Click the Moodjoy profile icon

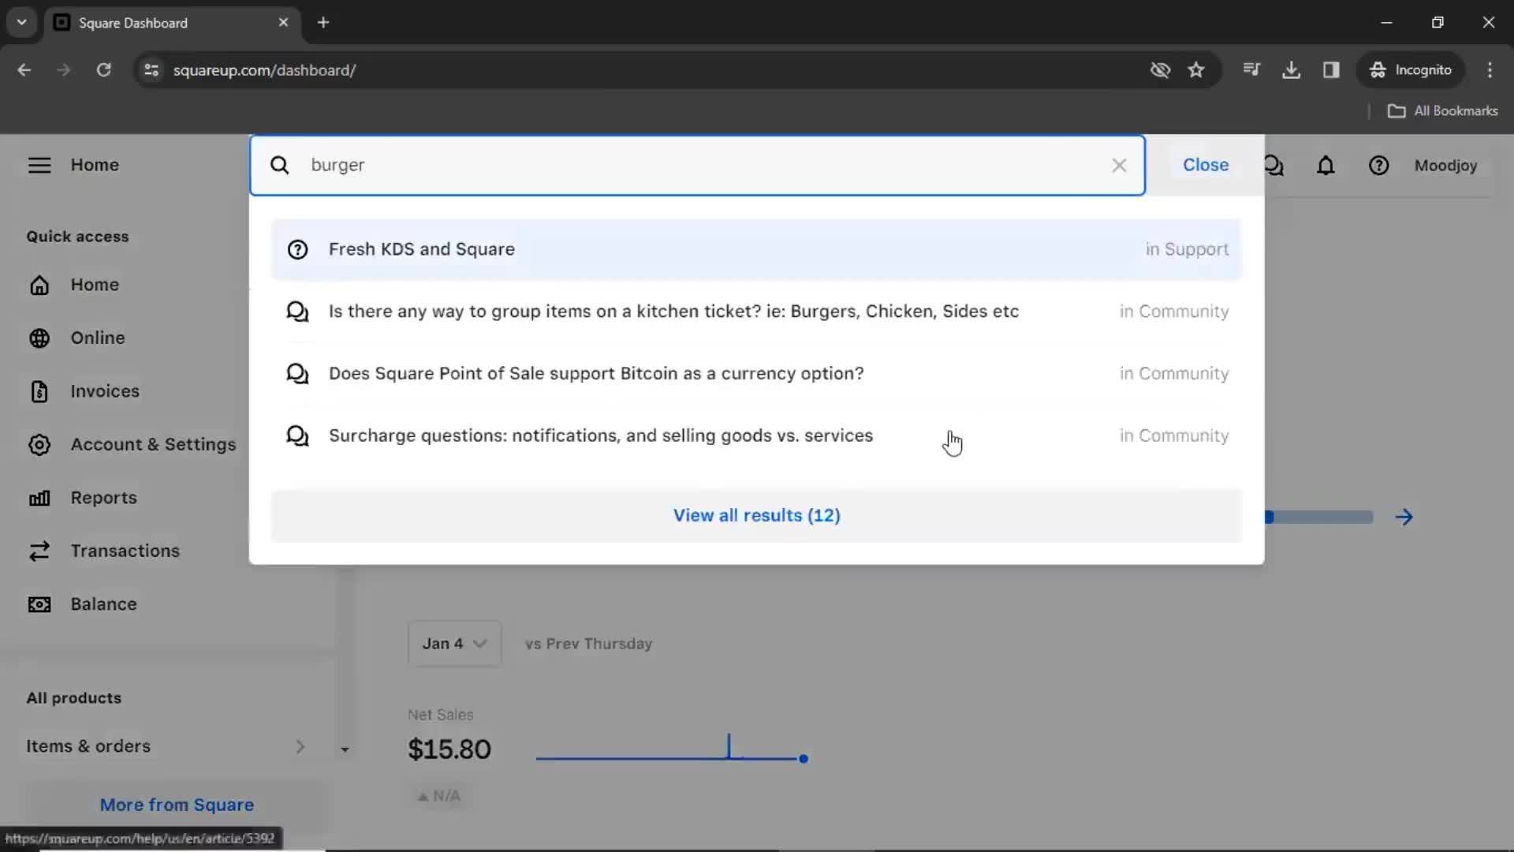click(1446, 166)
